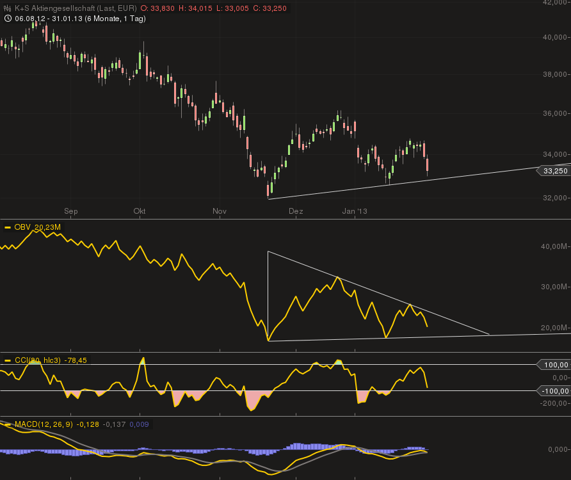This screenshot has height=480, width=571.
Task: Click the CCI value -78,45
Action: pos(76,360)
